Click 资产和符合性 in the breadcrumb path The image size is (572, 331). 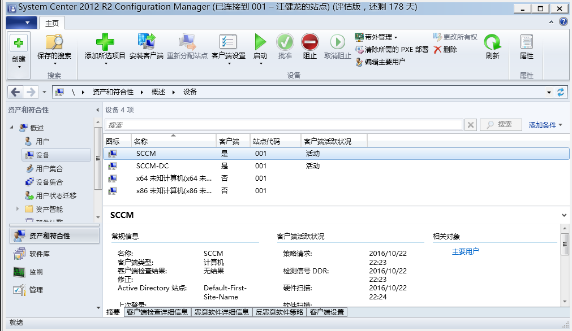(113, 92)
